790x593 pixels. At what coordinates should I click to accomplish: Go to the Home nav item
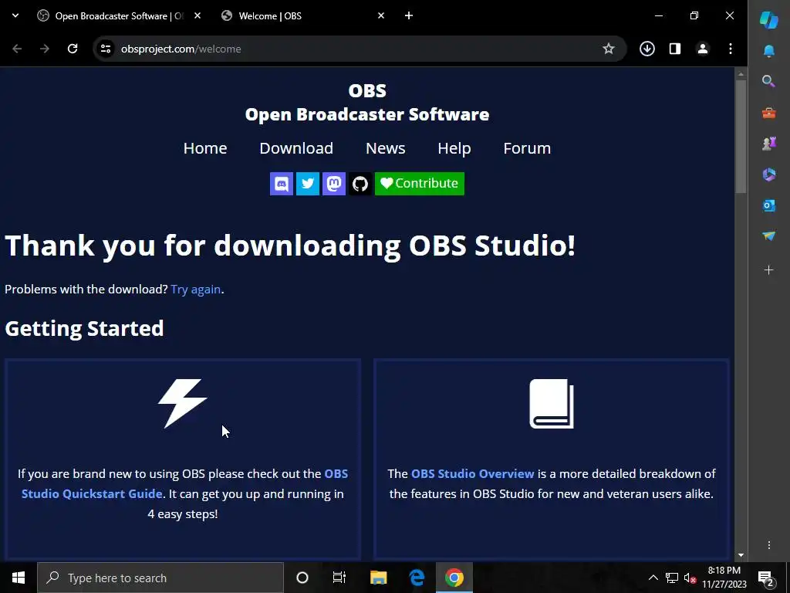pos(205,148)
